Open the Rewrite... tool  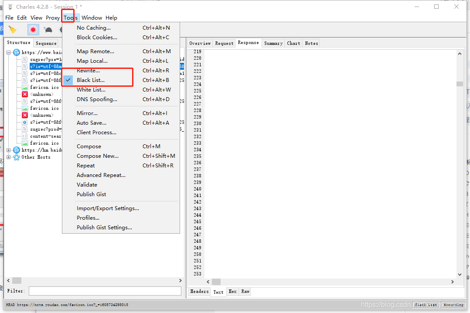[121, 71]
